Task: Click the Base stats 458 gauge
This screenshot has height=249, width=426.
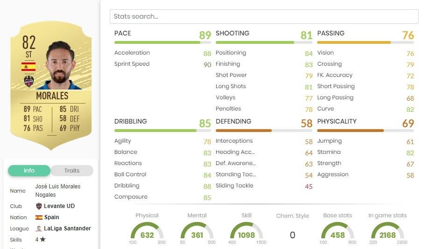Action: tap(338, 232)
